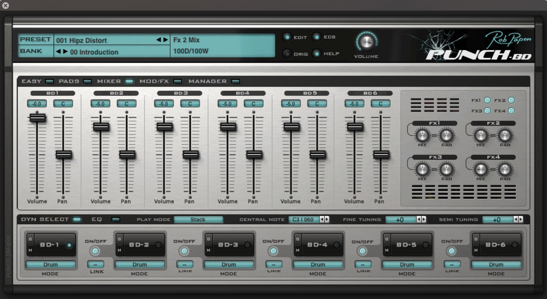Raise the central note with right arrow
Screen dimensions: 547x299
click(x=327, y=219)
